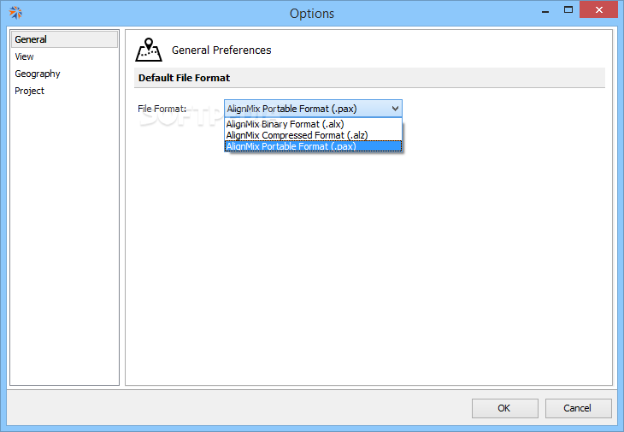Screen dimensions: 624x432
Task: Open the Project options category
Action: click(29, 91)
